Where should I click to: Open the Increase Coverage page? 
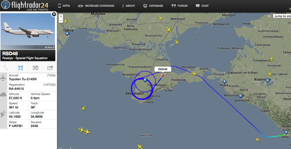click(96, 6)
